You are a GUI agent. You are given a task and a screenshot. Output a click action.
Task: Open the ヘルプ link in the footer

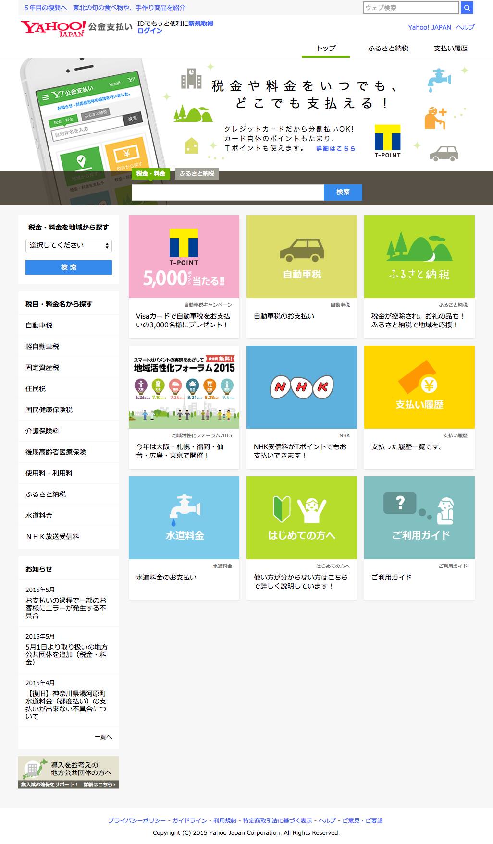327,820
